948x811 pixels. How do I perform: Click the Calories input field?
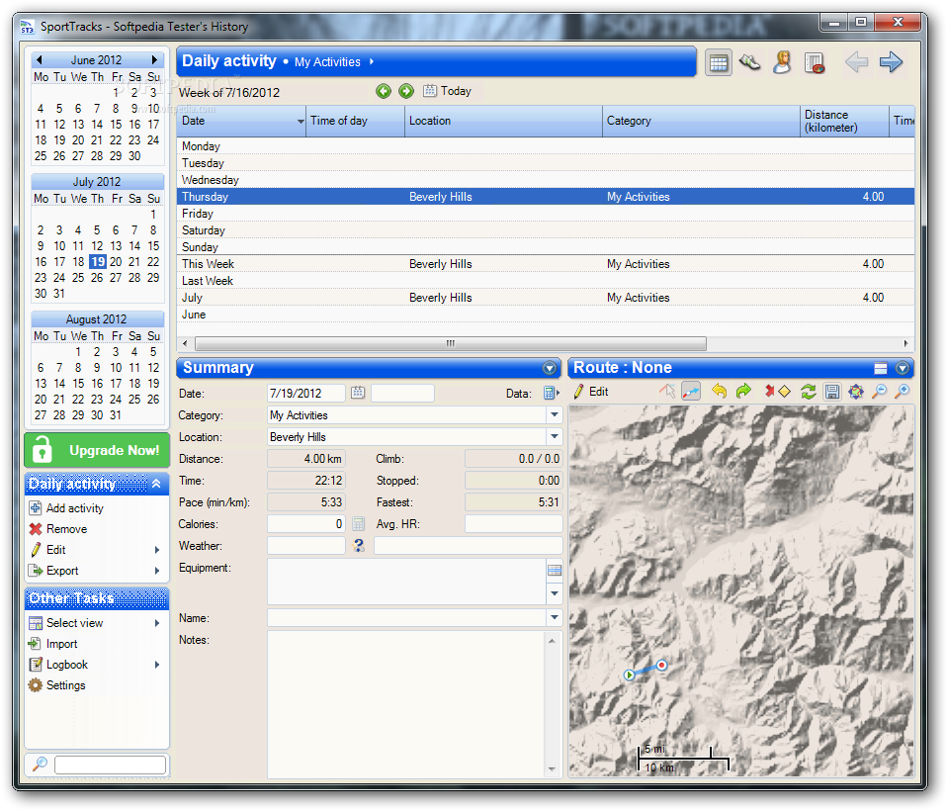[305, 524]
